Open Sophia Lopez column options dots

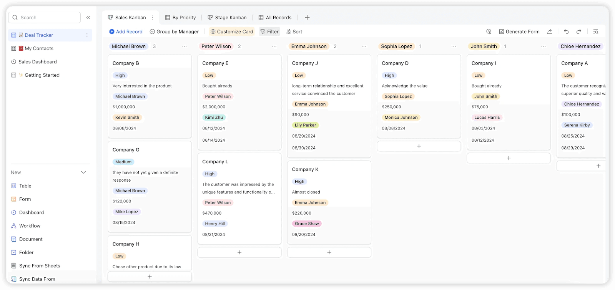pos(454,46)
